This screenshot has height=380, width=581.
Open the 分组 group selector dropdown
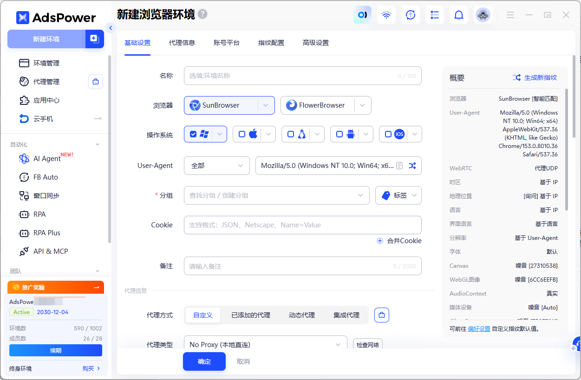pyautogui.click(x=277, y=195)
